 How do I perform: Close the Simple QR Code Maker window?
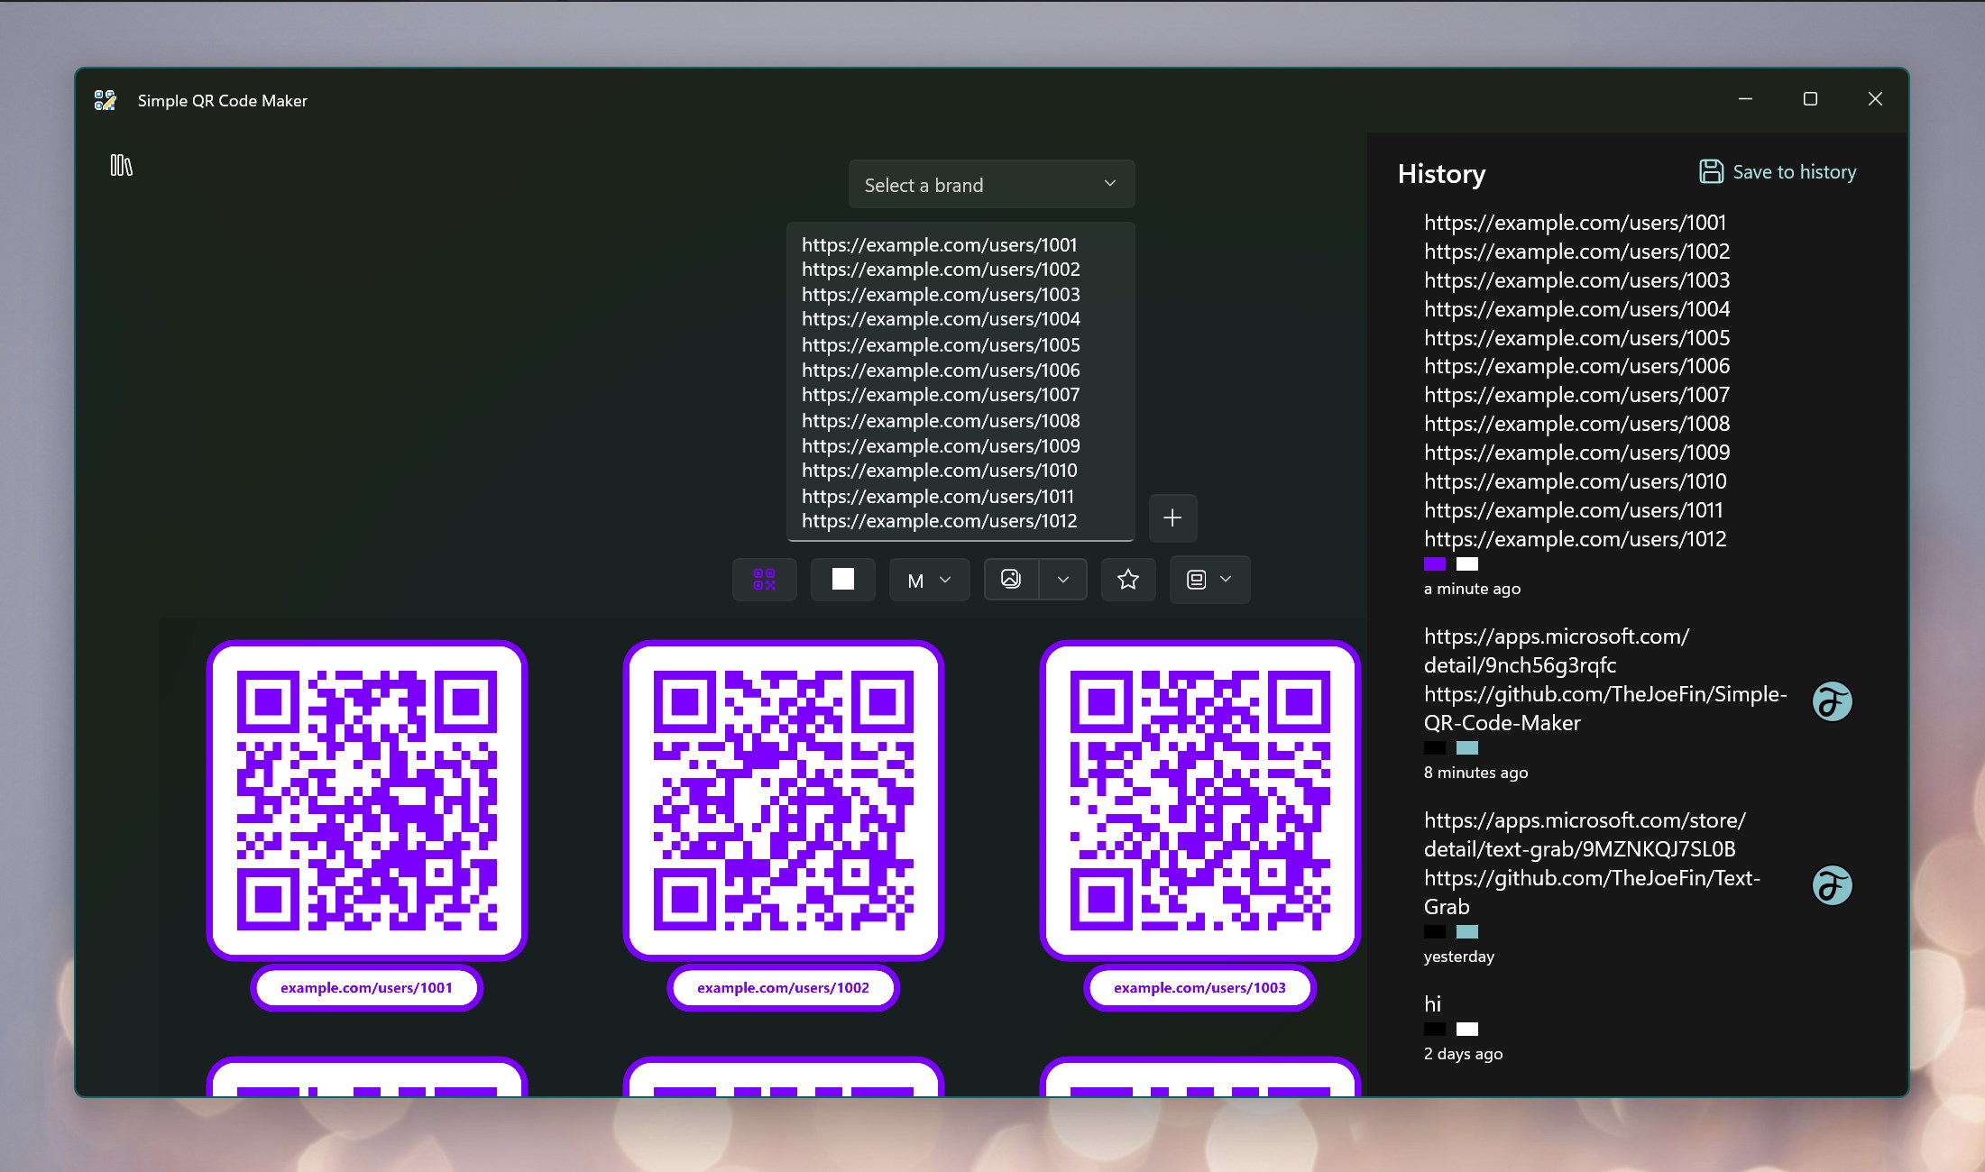(1875, 99)
